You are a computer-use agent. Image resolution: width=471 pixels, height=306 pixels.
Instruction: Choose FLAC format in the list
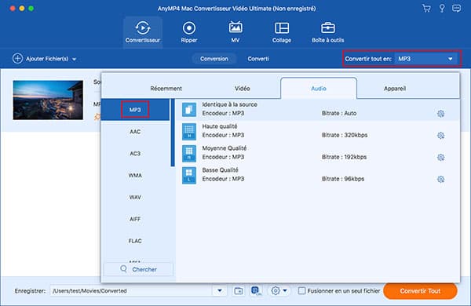point(135,241)
